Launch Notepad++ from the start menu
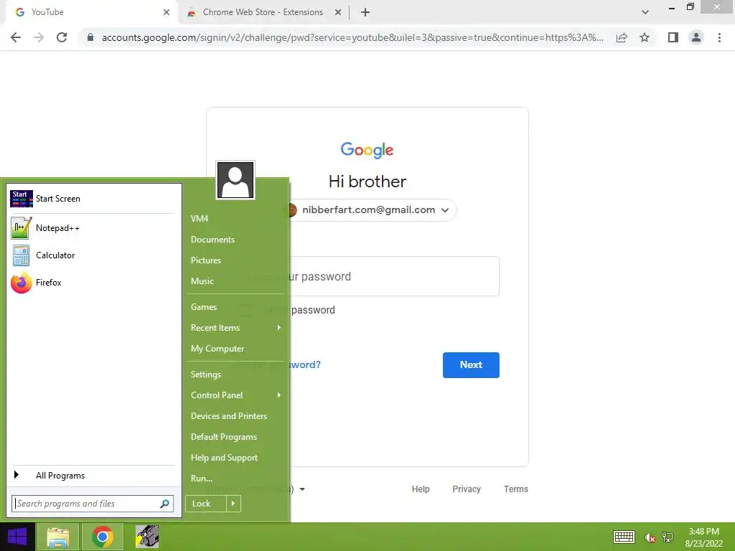 (93, 228)
